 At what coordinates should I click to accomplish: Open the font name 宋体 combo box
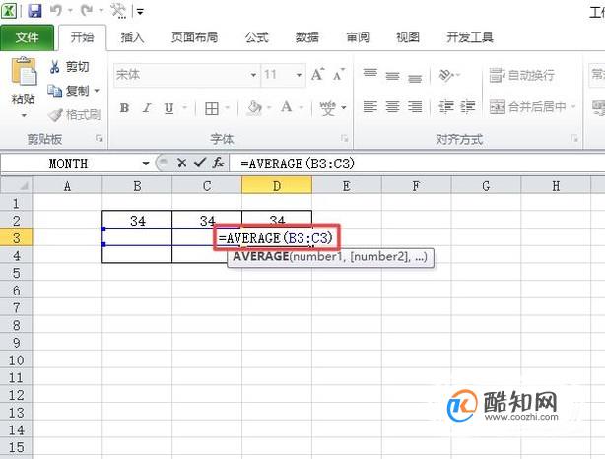186,74
